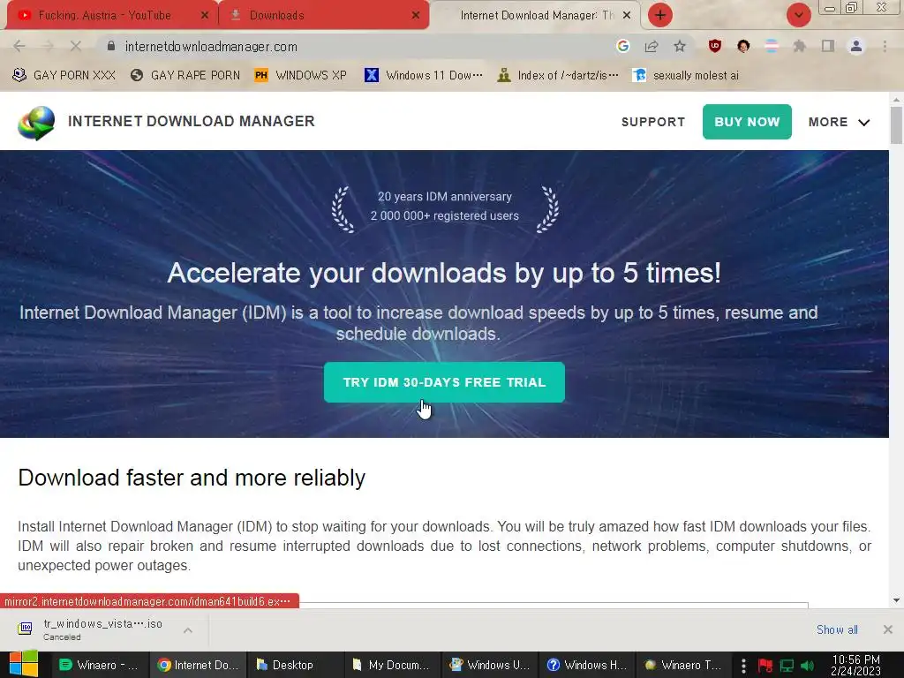Open WINDOWS XP bookmark
Viewport: 904px width, 678px height.
tap(300, 76)
